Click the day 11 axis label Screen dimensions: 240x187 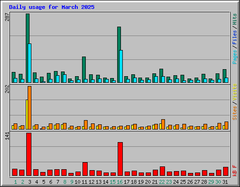[x=84, y=182]
